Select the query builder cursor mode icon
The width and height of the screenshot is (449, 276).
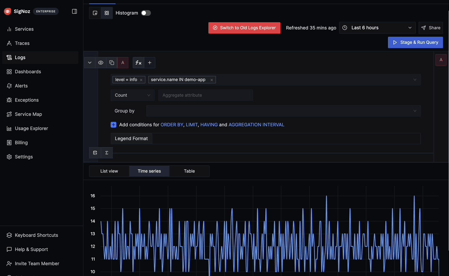95,13
